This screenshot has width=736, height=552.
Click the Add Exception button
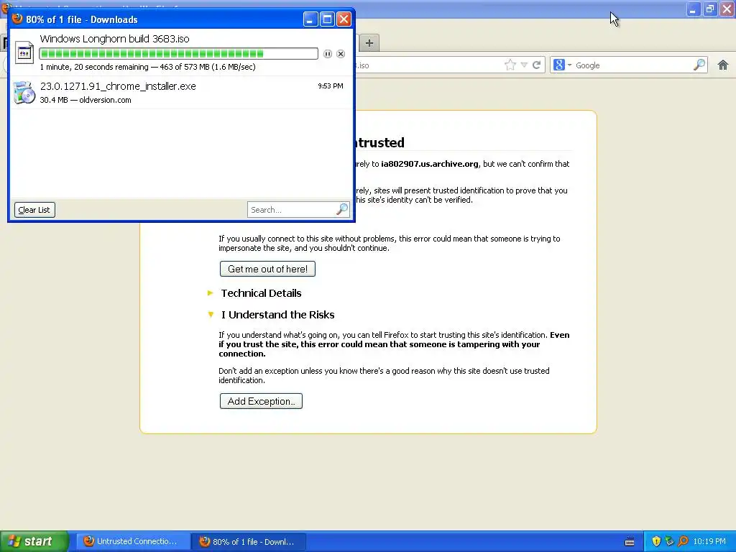point(261,401)
